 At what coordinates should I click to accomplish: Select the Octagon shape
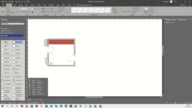(16, 58)
